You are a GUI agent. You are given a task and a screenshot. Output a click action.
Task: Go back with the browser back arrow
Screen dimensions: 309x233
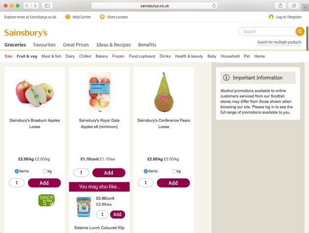26,5
